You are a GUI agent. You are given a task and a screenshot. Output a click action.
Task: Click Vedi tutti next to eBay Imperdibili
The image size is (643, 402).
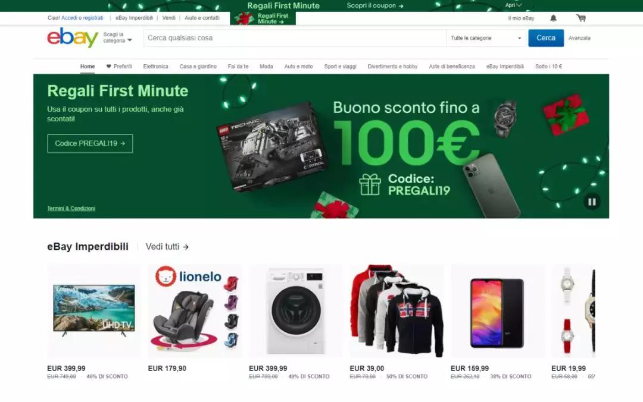click(167, 247)
